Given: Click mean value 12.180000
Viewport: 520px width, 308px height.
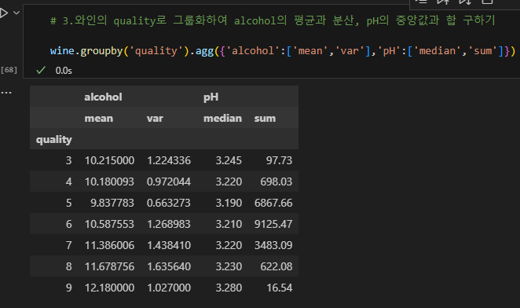Looking at the screenshot, I should 109,288.
